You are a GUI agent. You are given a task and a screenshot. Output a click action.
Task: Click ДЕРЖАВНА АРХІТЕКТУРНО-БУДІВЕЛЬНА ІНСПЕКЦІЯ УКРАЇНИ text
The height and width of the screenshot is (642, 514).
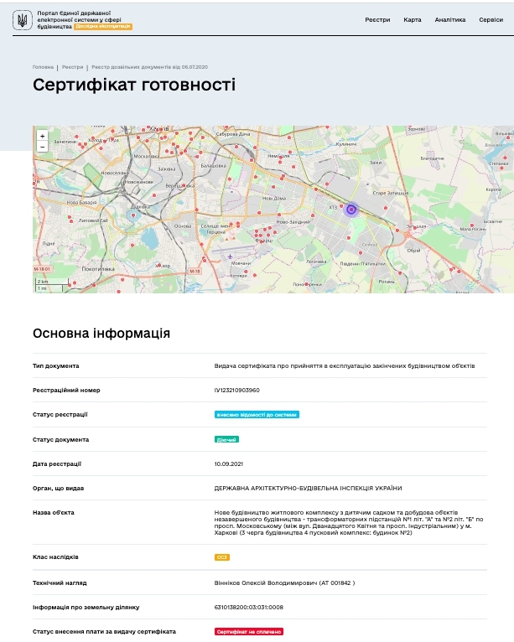[x=308, y=488]
